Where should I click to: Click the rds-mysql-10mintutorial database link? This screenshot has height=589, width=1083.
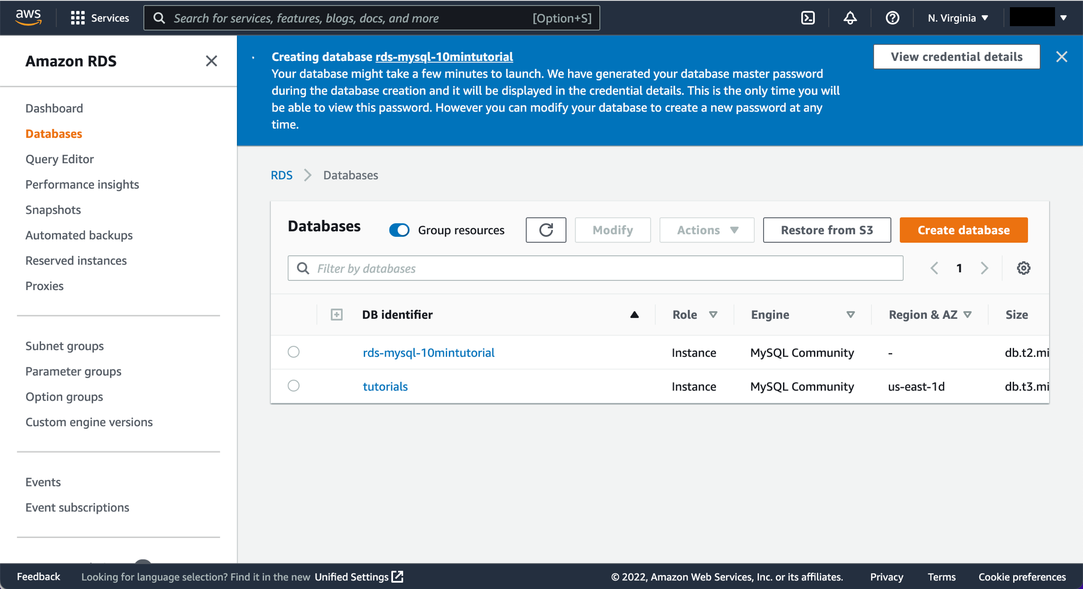point(430,353)
